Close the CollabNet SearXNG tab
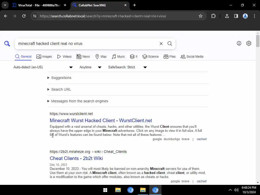The image size is (260, 195). point(125,5)
